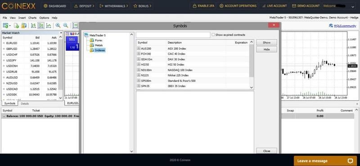Click the Close button in Symbols dialog
Image resolution: width=360 pixels, height=166 pixels.
click(266, 151)
